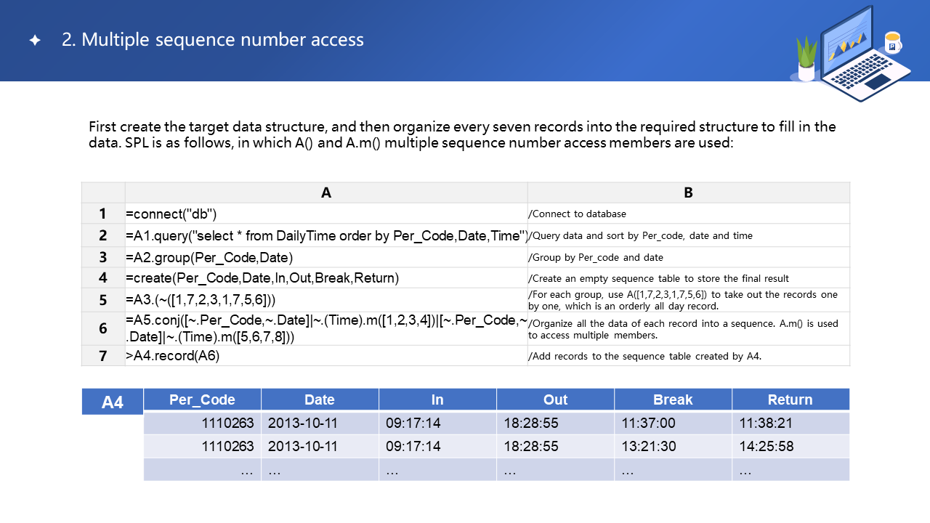
Task: Click the coffee mug beside the laptop
Action: pyautogui.click(x=892, y=43)
